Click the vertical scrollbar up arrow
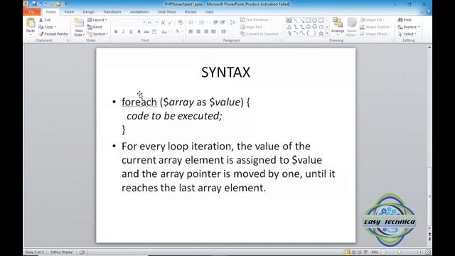Viewport: 455px width, 256px height. (x=429, y=47)
